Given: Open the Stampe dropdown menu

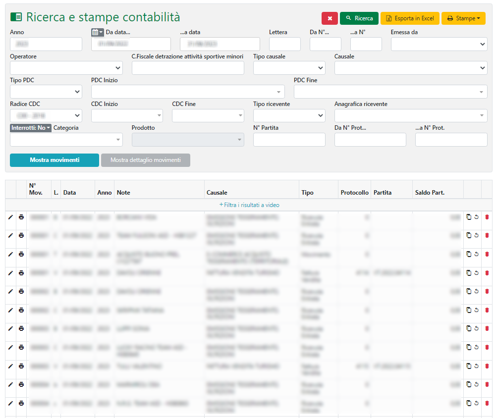Looking at the screenshot, I should [x=463, y=18].
